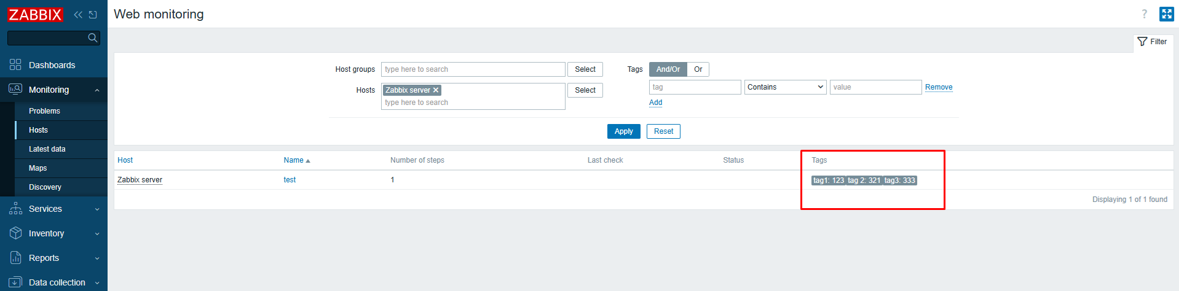Enable kiosk mode with fullscreen icon

pyautogui.click(x=1166, y=14)
